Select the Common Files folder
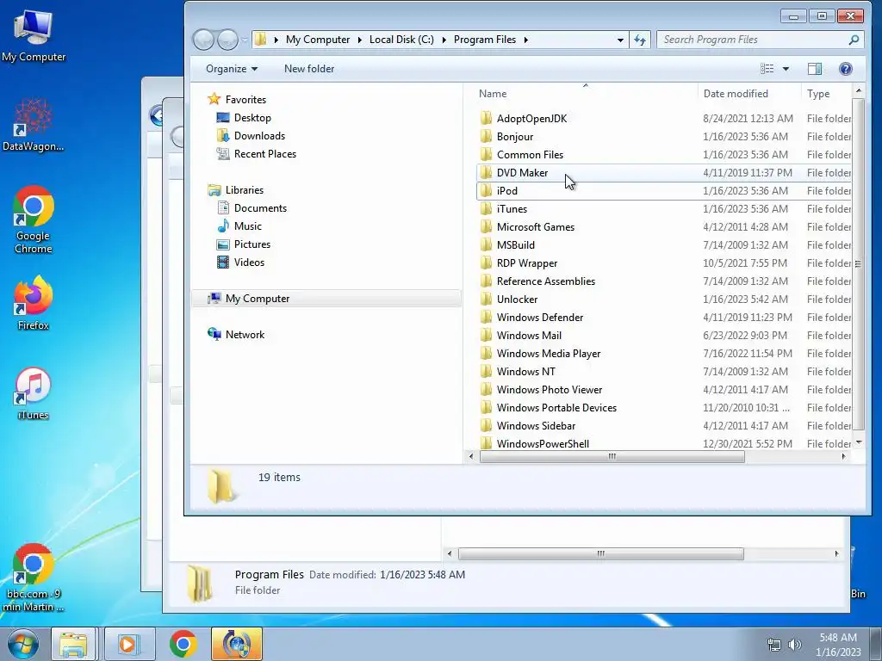Image resolution: width=882 pixels, height=661 pixels. pyautogui.click(x=530, y=155)
